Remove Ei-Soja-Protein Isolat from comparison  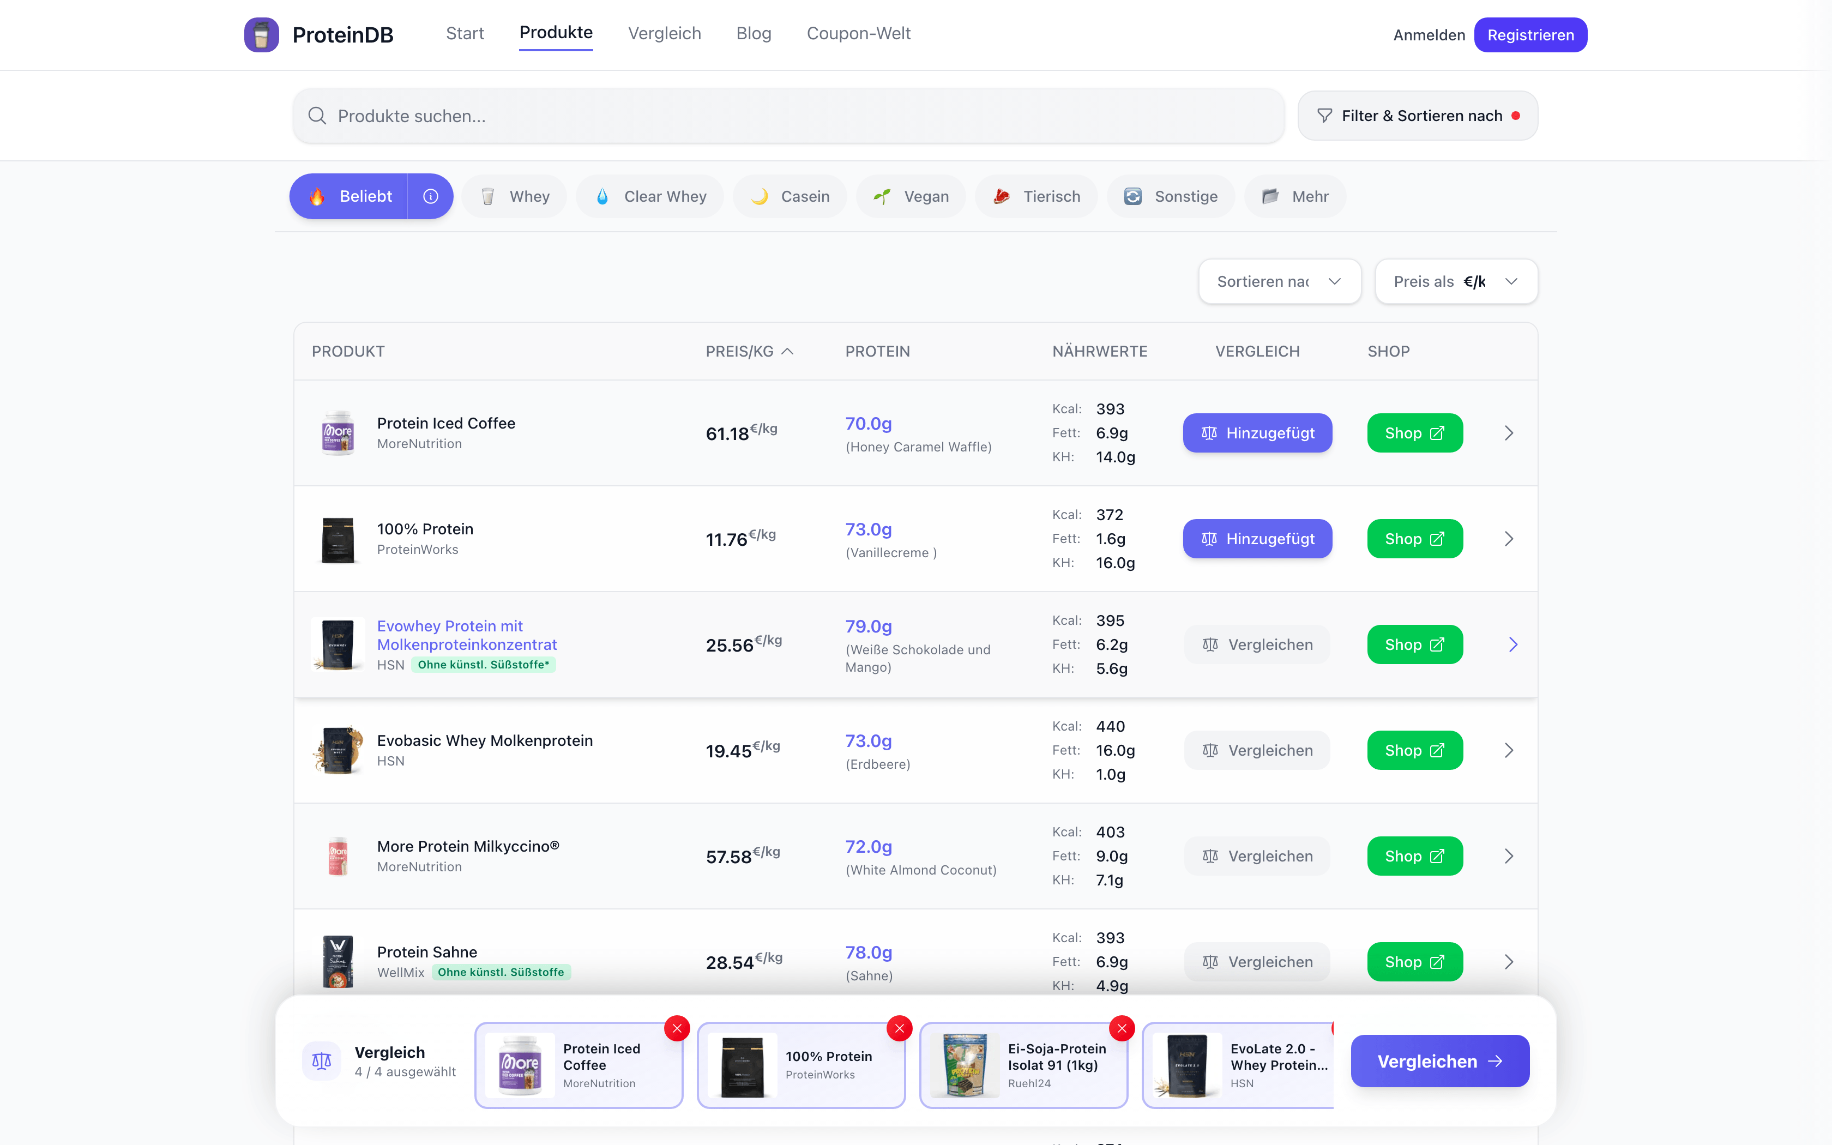point(1122,1028)
